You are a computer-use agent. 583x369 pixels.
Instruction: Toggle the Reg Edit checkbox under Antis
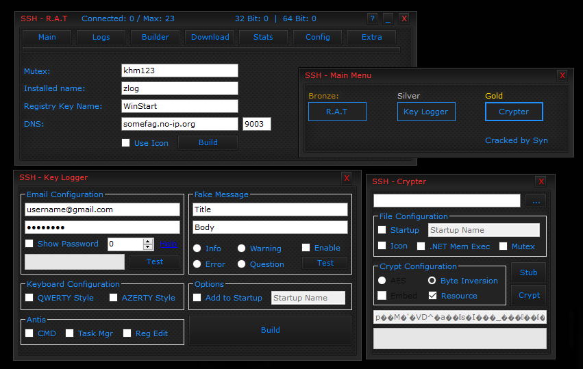click(127, 333)
